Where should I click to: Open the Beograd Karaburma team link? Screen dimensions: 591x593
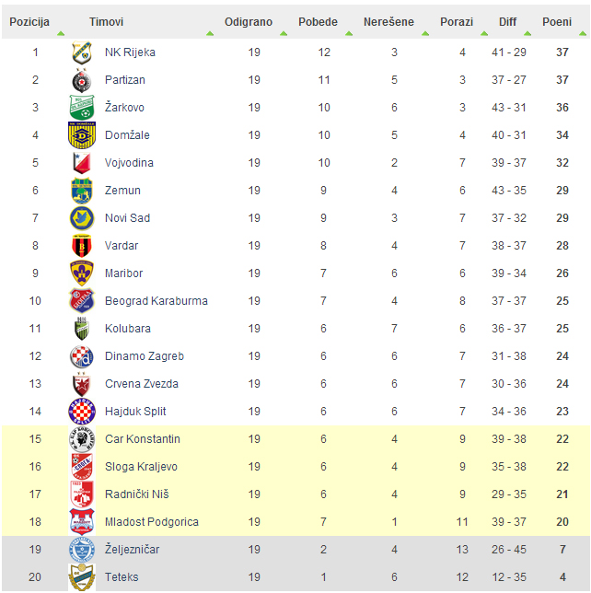click(156, 301)
